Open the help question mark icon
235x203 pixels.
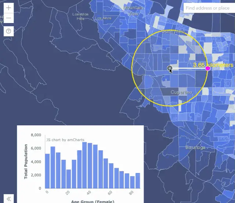click(9, 31)
